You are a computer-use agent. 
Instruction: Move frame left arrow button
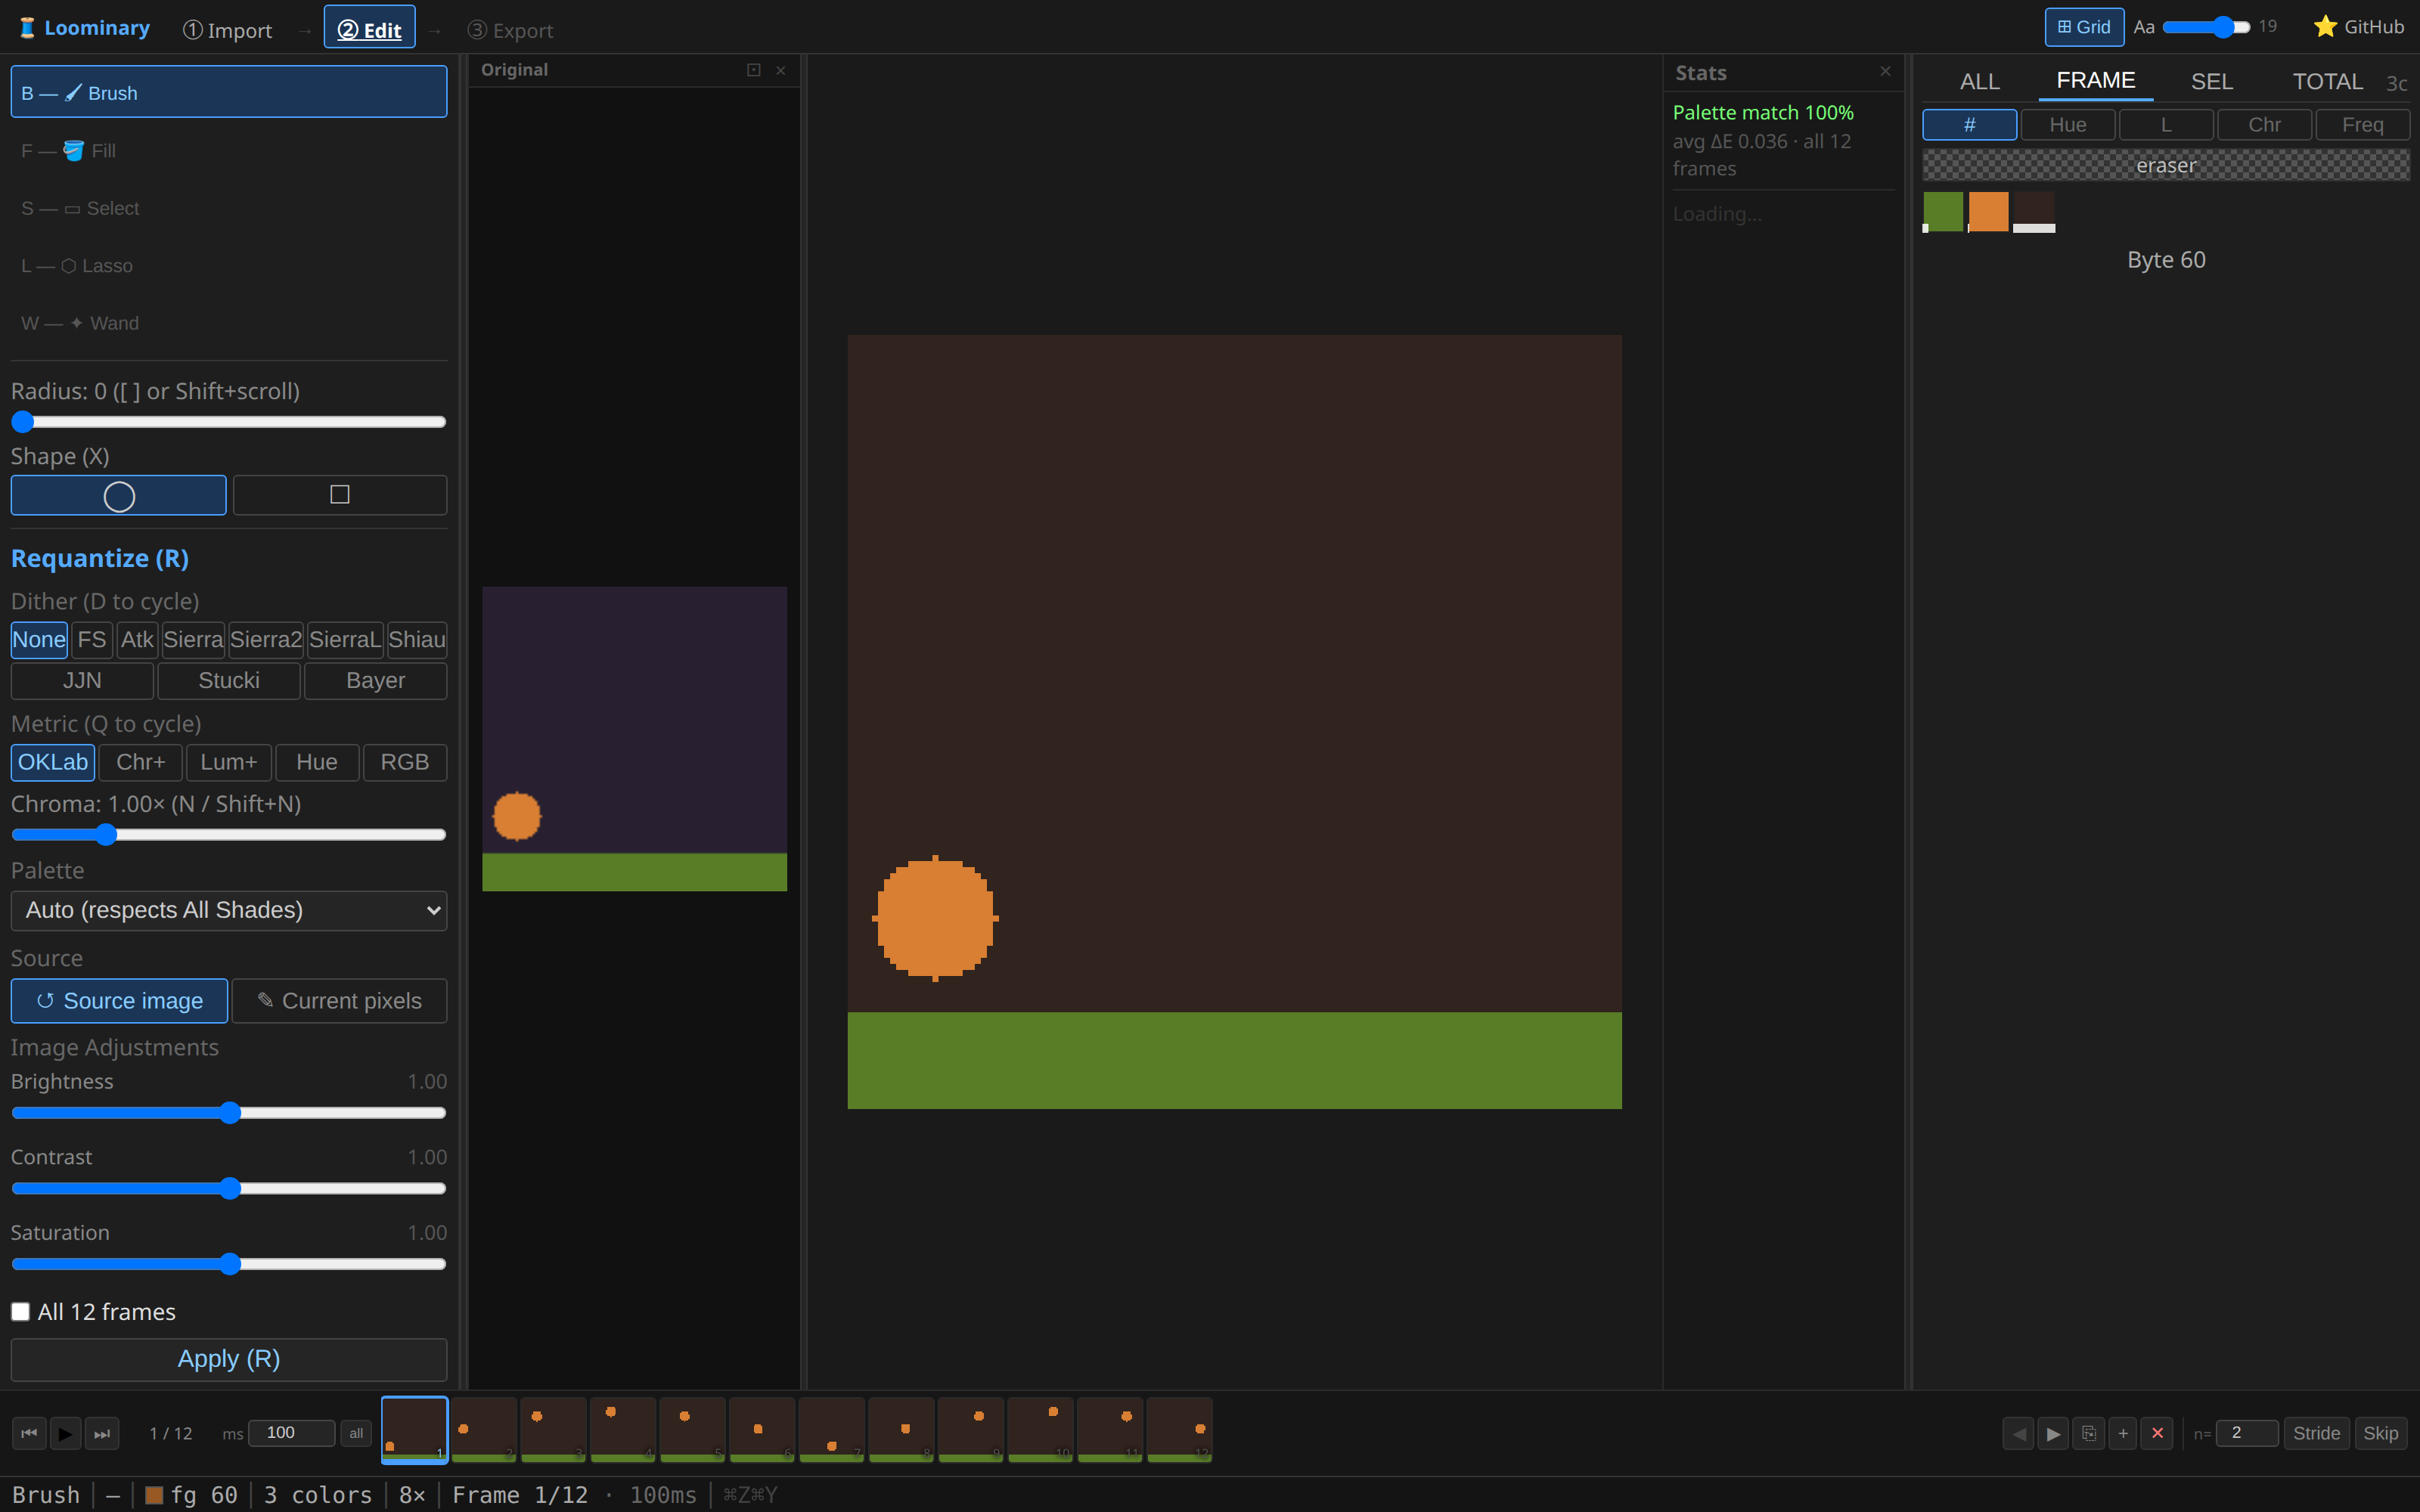click(2018, 1433)
